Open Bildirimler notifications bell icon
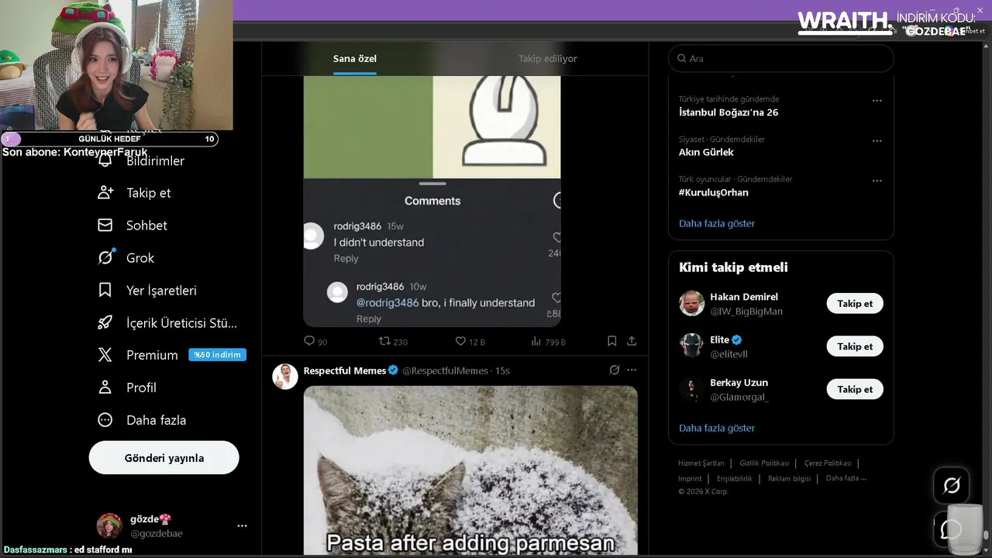992x558 pixels. click(x=105, y=160)
